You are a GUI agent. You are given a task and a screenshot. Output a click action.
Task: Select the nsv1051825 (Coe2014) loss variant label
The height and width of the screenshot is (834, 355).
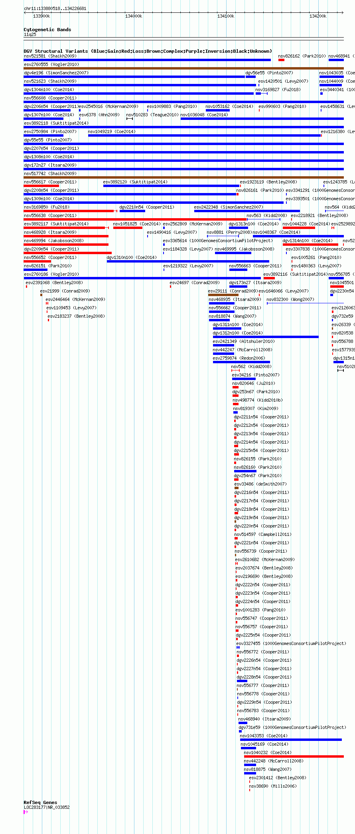137,224
